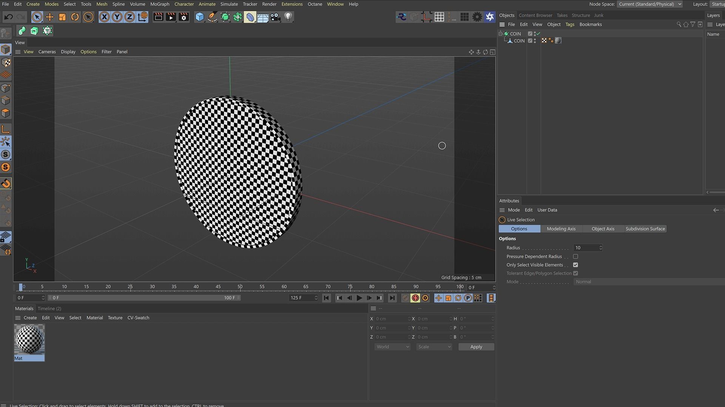
Task: Uncheck Only Select Visible Elements
Action: click(575, 265)
